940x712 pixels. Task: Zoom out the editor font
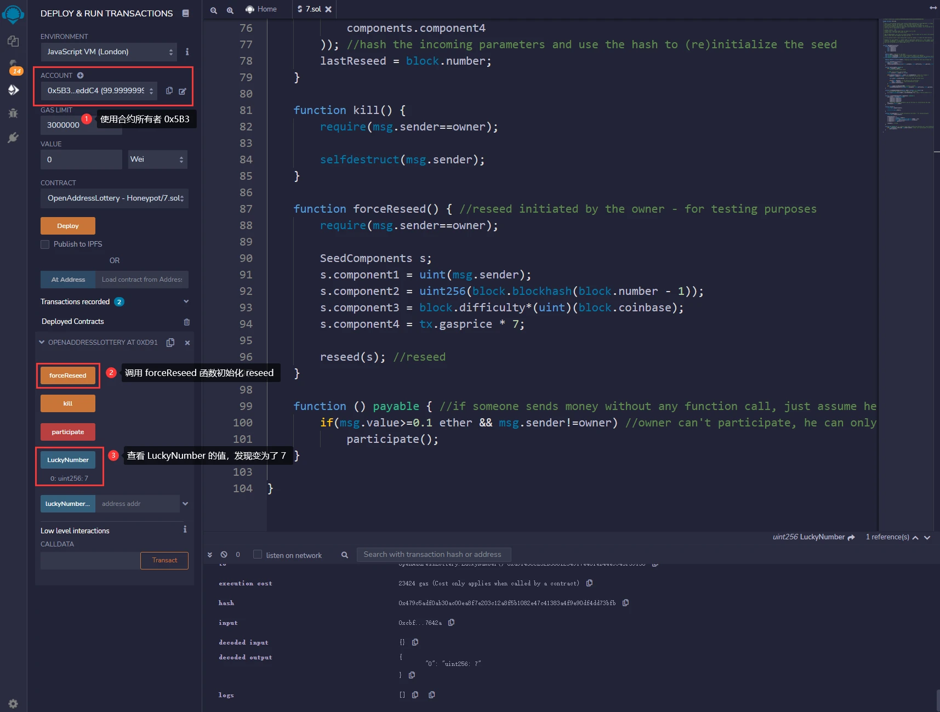pyautogui.click(x=214, y=10)
